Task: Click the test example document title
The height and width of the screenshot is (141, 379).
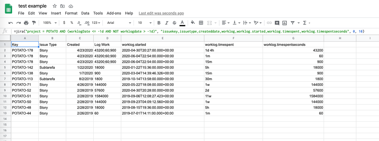Action: [x=32, y=6]
